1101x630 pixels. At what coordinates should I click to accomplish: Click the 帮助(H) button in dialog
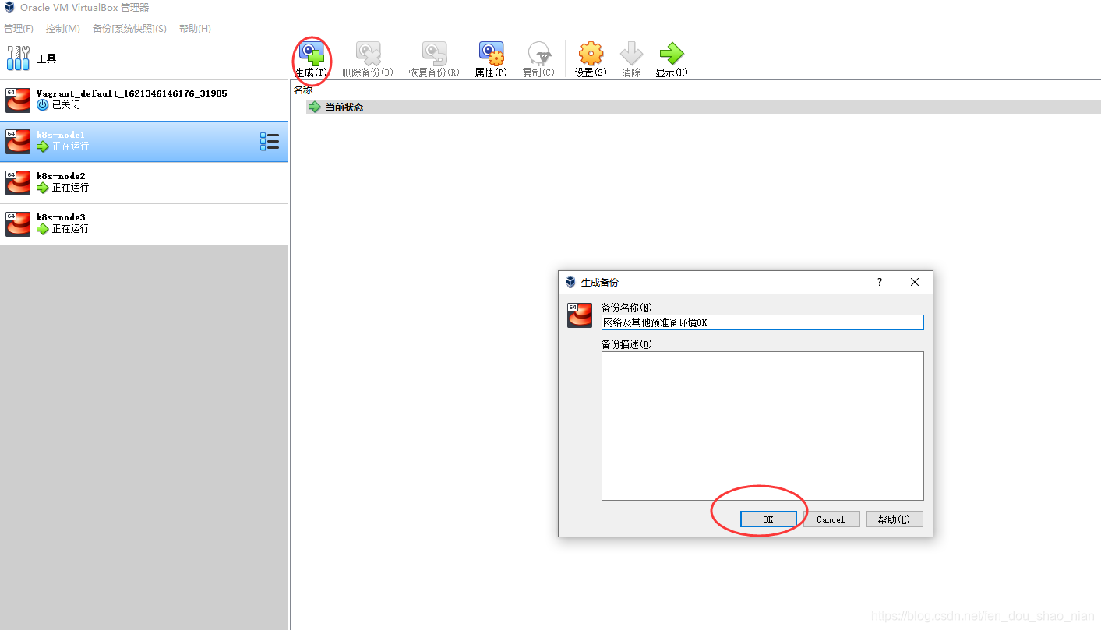pyautogui.click(x=895, y=519)
